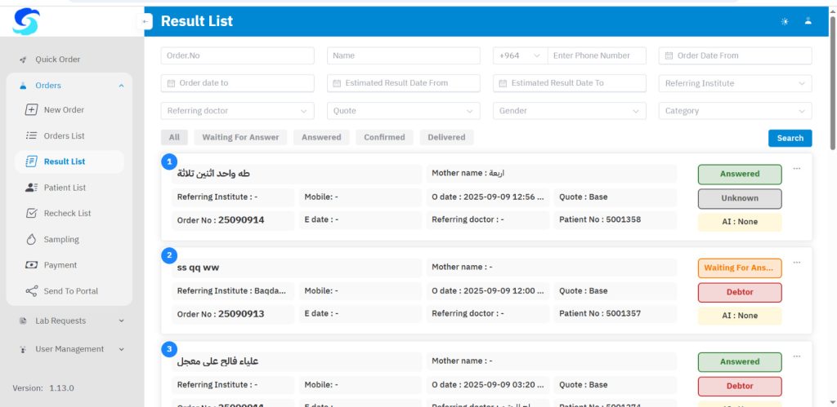Click the Payment cash icon
Screen dimensions: 837x407
click(x=31, y=265)
